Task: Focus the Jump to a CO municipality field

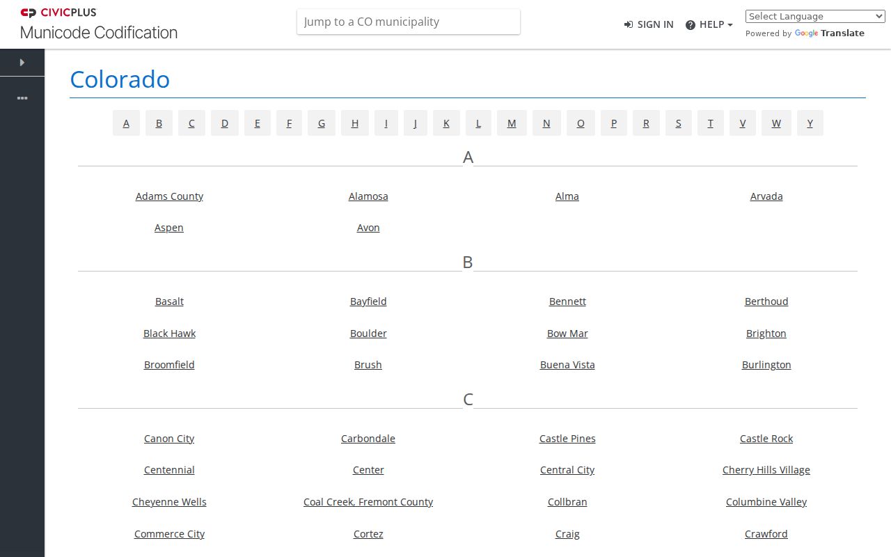Action: point(409,22)
